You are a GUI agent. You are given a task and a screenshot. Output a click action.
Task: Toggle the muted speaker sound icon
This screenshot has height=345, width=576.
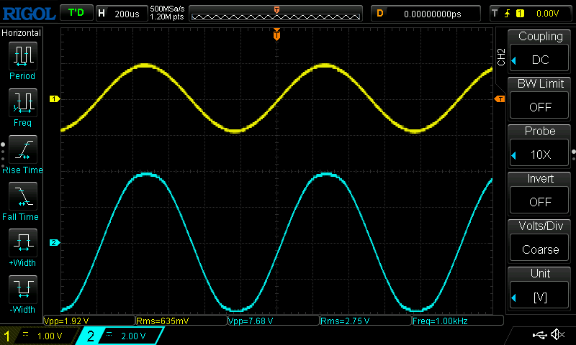pyautogui.click(x=557, y=334)
